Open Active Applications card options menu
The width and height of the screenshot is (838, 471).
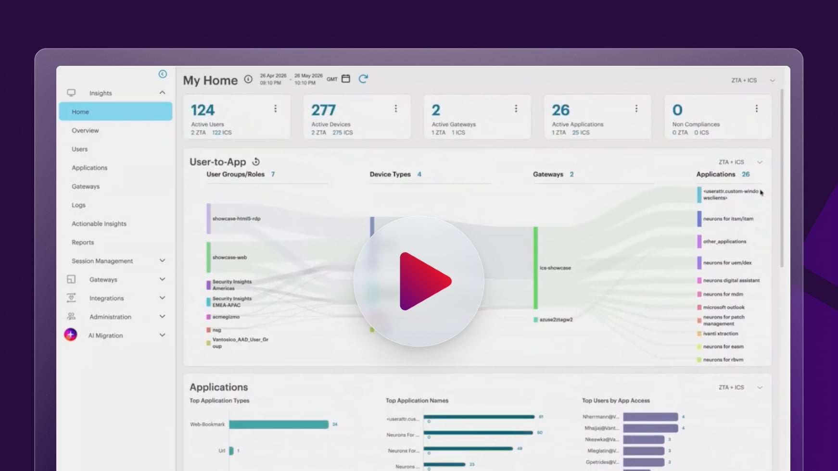pos(636,109)
